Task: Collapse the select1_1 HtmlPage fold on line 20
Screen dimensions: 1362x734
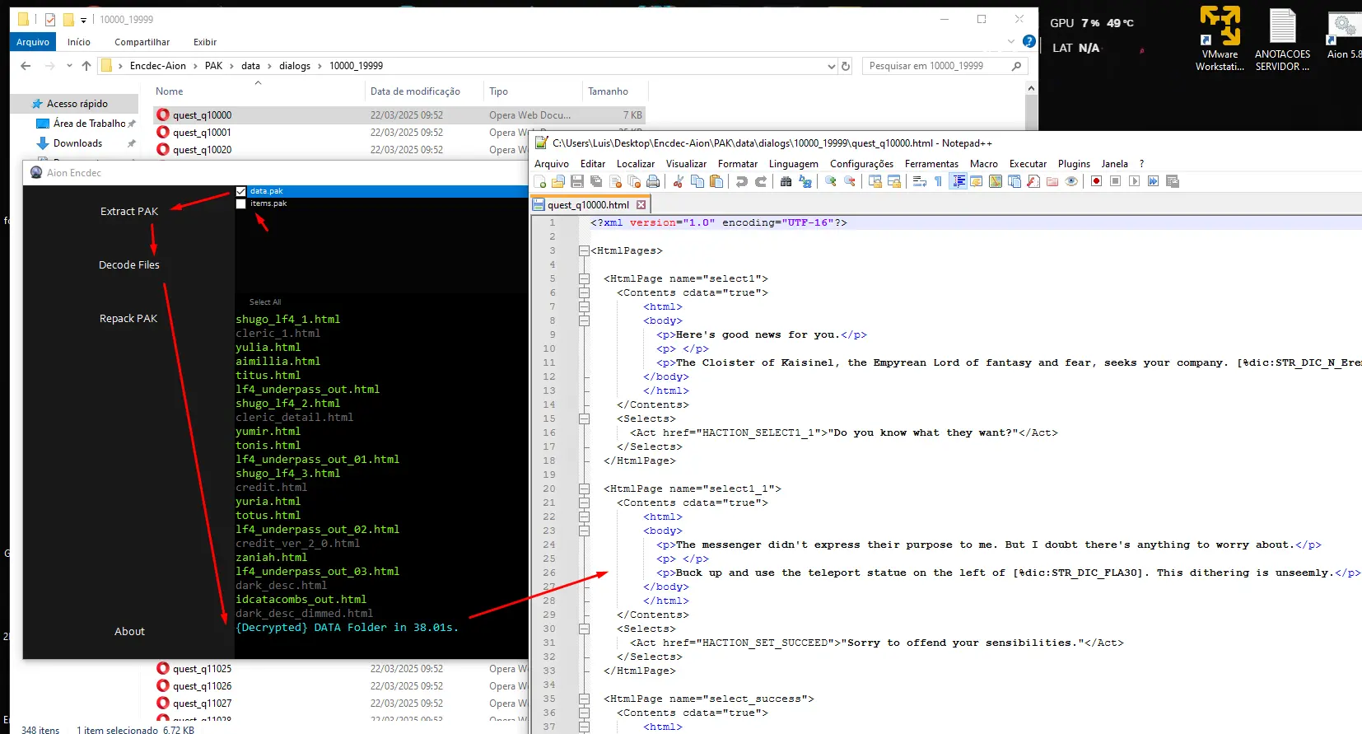Action: pos(584,489)
